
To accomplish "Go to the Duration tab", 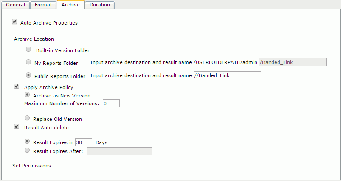I will pyautogui.click(x=100, y=5).
